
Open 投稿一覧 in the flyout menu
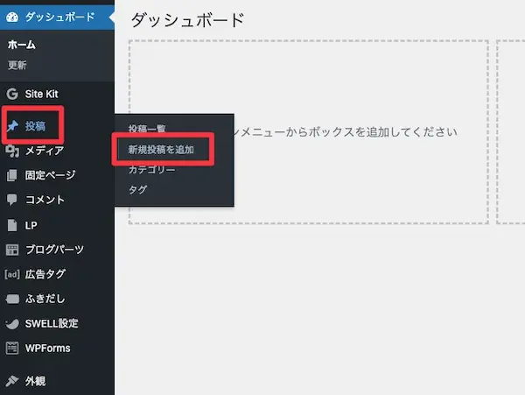tap(147, 130)
